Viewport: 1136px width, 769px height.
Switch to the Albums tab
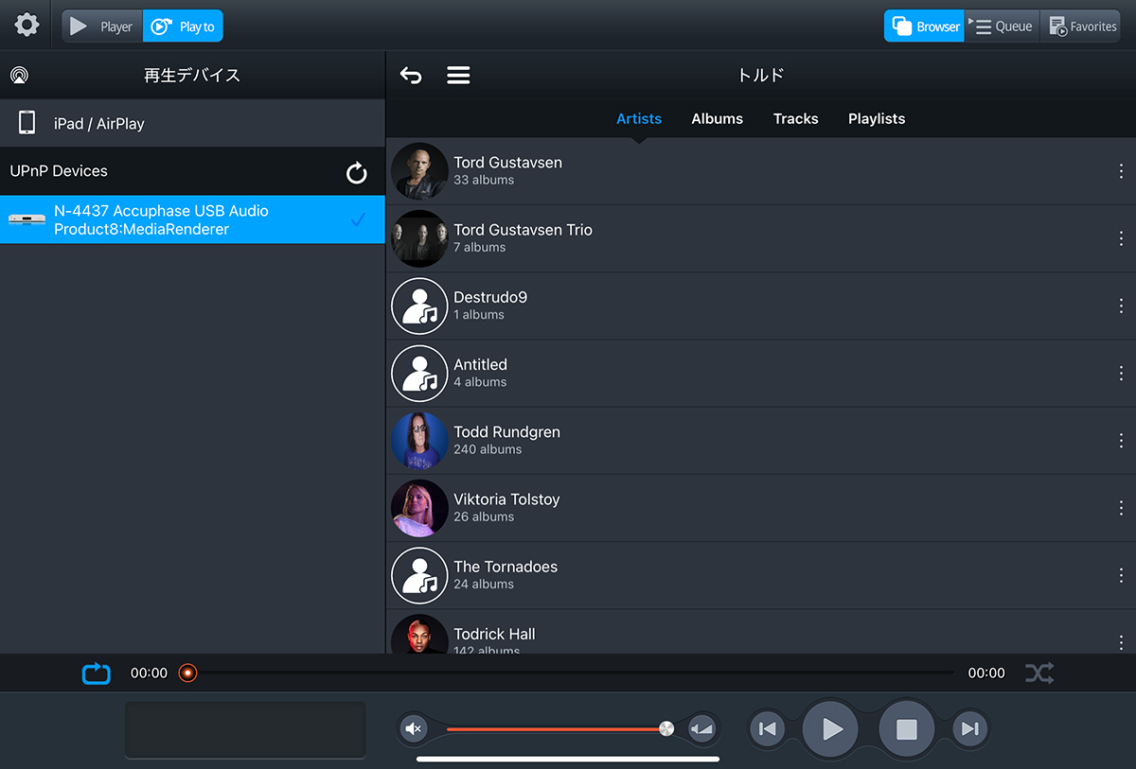[x=717, y=119]
